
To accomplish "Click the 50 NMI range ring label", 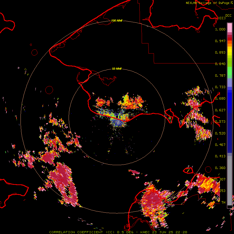I will (x=117, y=69).
